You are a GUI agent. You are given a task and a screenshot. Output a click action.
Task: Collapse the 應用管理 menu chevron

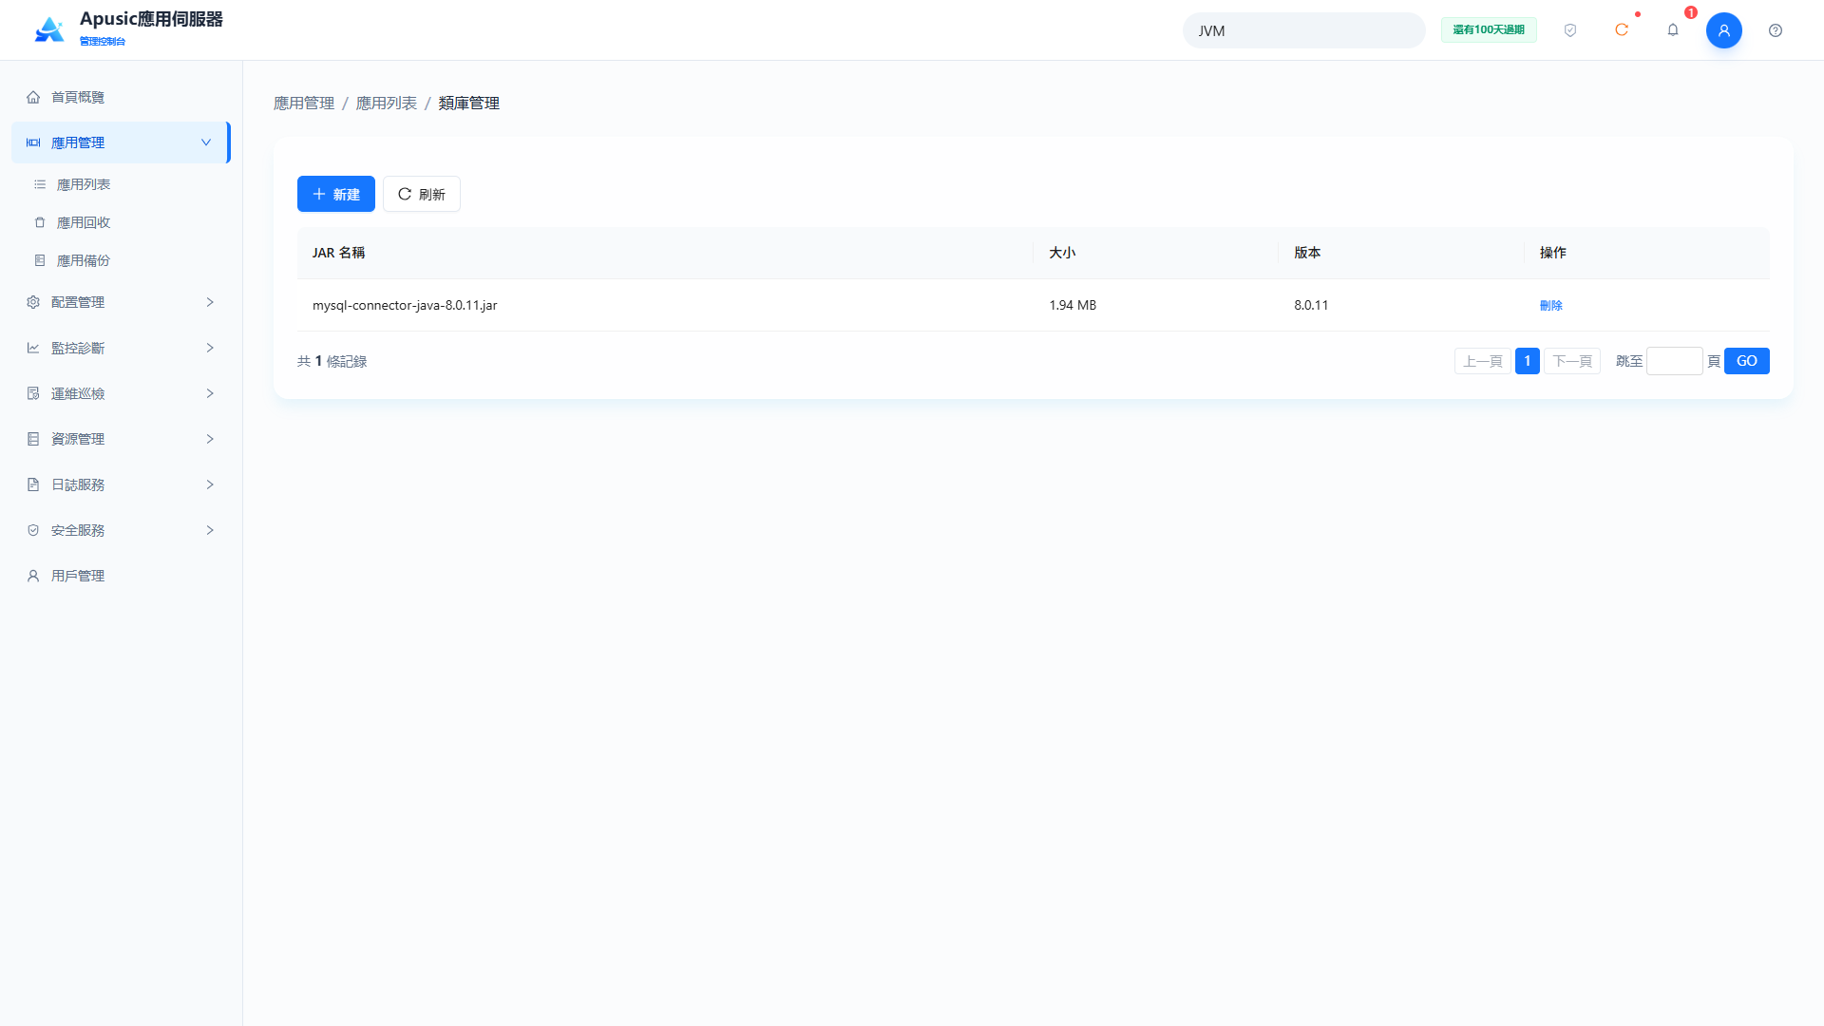206,142
